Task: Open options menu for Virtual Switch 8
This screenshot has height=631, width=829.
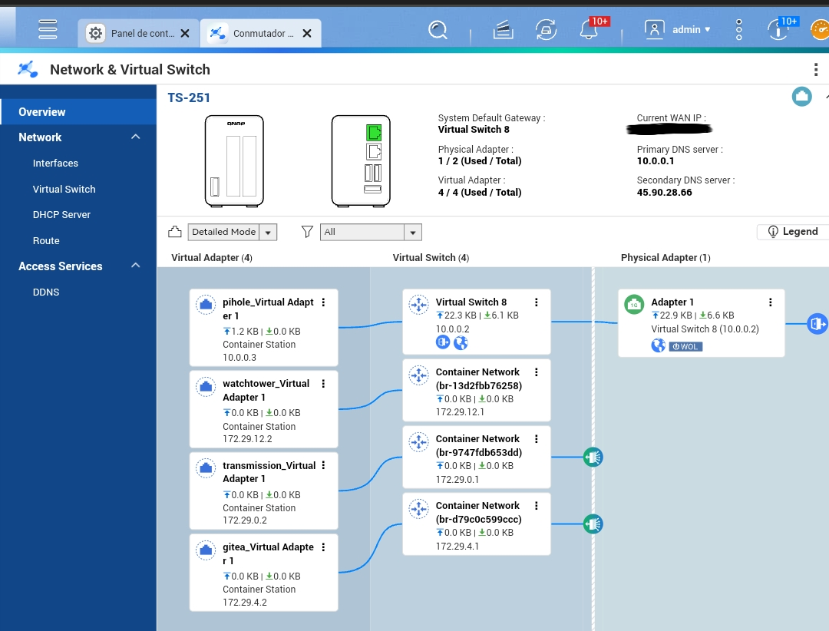Action: click(537, 302)
